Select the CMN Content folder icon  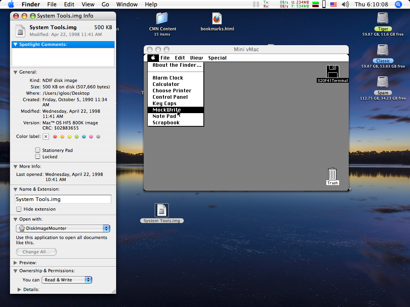coord(162,18)
